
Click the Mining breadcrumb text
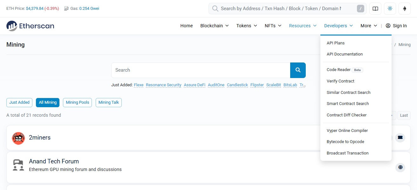click(405, 45)
